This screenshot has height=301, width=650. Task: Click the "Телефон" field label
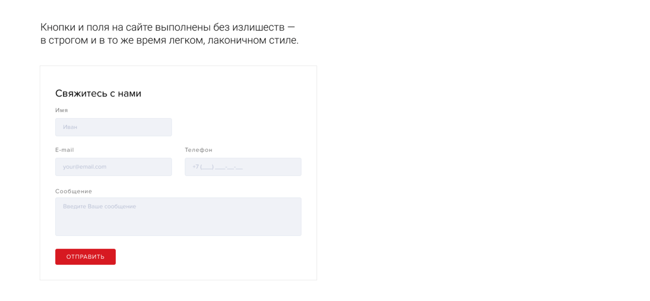pyautogui.click(x=198, y=150)
